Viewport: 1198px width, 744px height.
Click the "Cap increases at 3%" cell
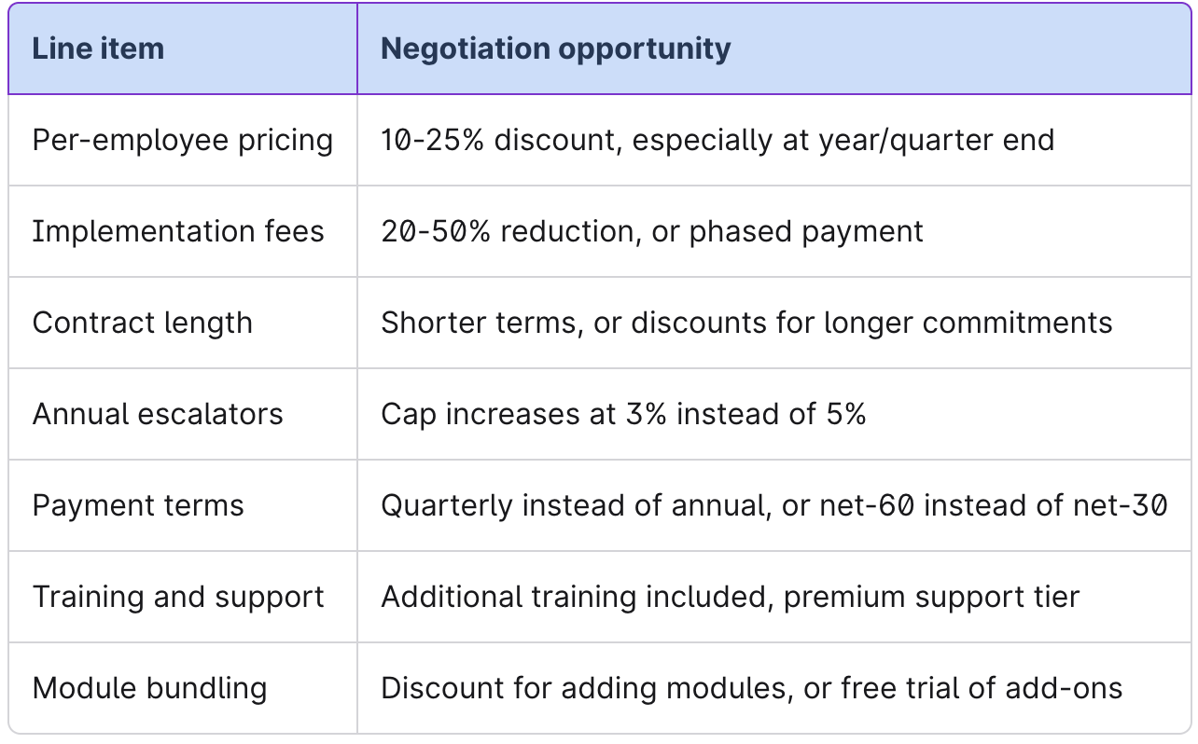774,414
